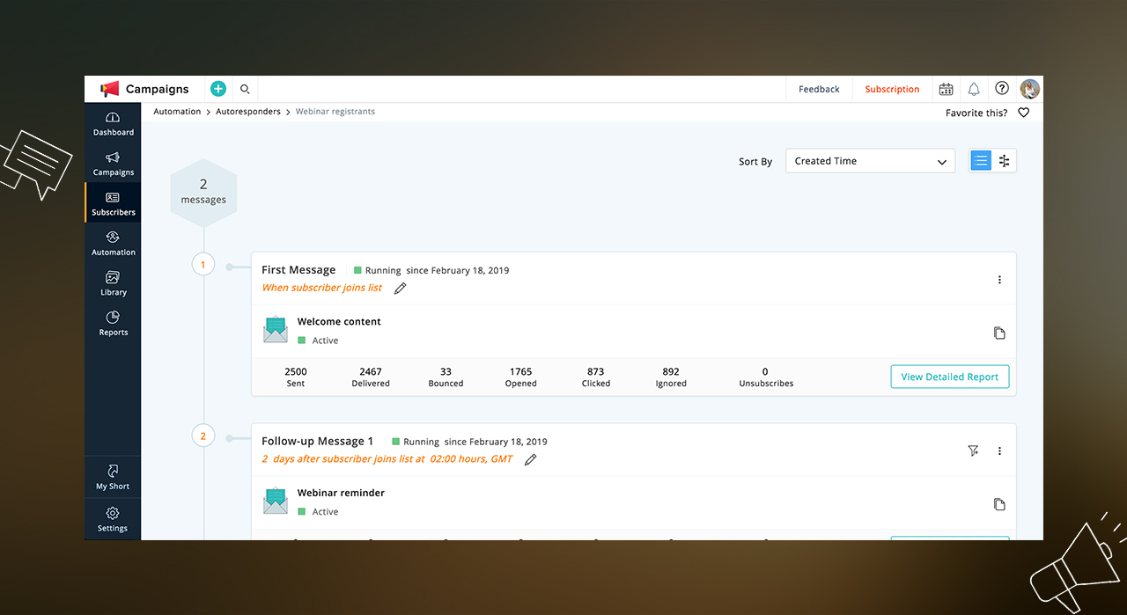The width and height of the screenshot is (1127, 615).
Task: Click View Detailed Report button
Action: [x=949, y=377]
